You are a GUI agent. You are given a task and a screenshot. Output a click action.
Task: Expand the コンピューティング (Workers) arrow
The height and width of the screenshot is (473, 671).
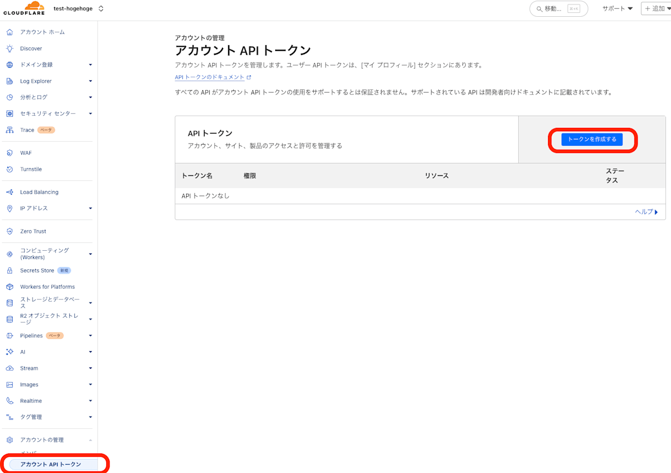(x=91, y=254)
